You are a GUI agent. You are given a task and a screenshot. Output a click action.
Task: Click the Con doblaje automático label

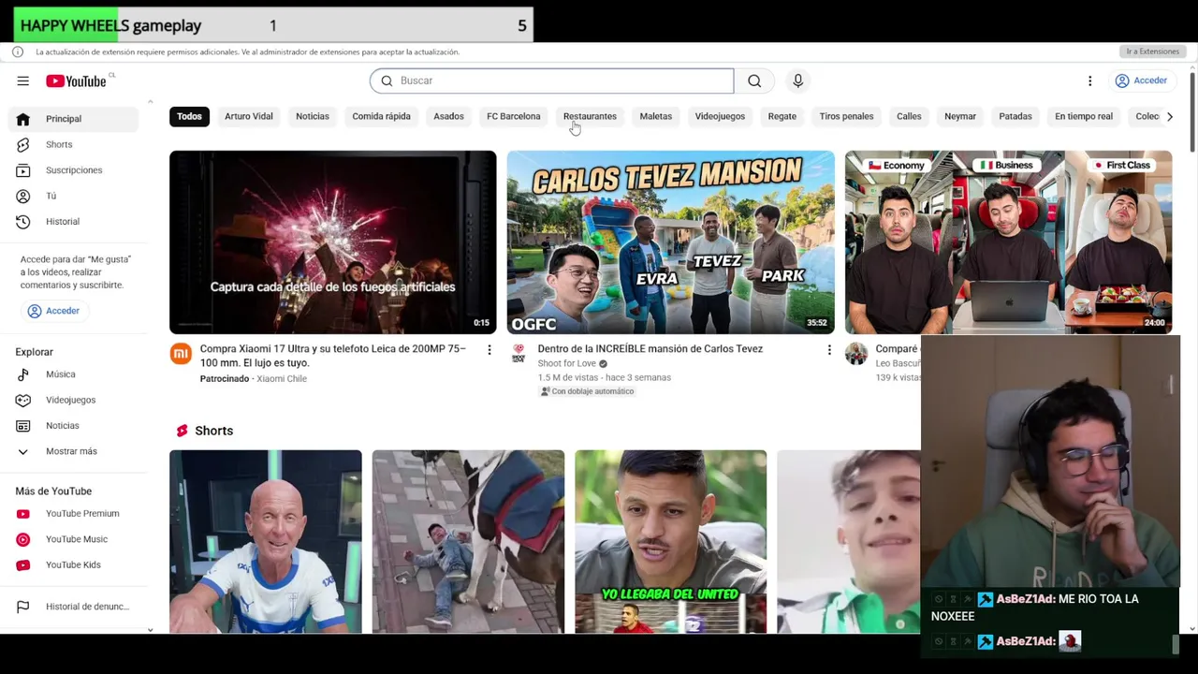pos(587,391)
